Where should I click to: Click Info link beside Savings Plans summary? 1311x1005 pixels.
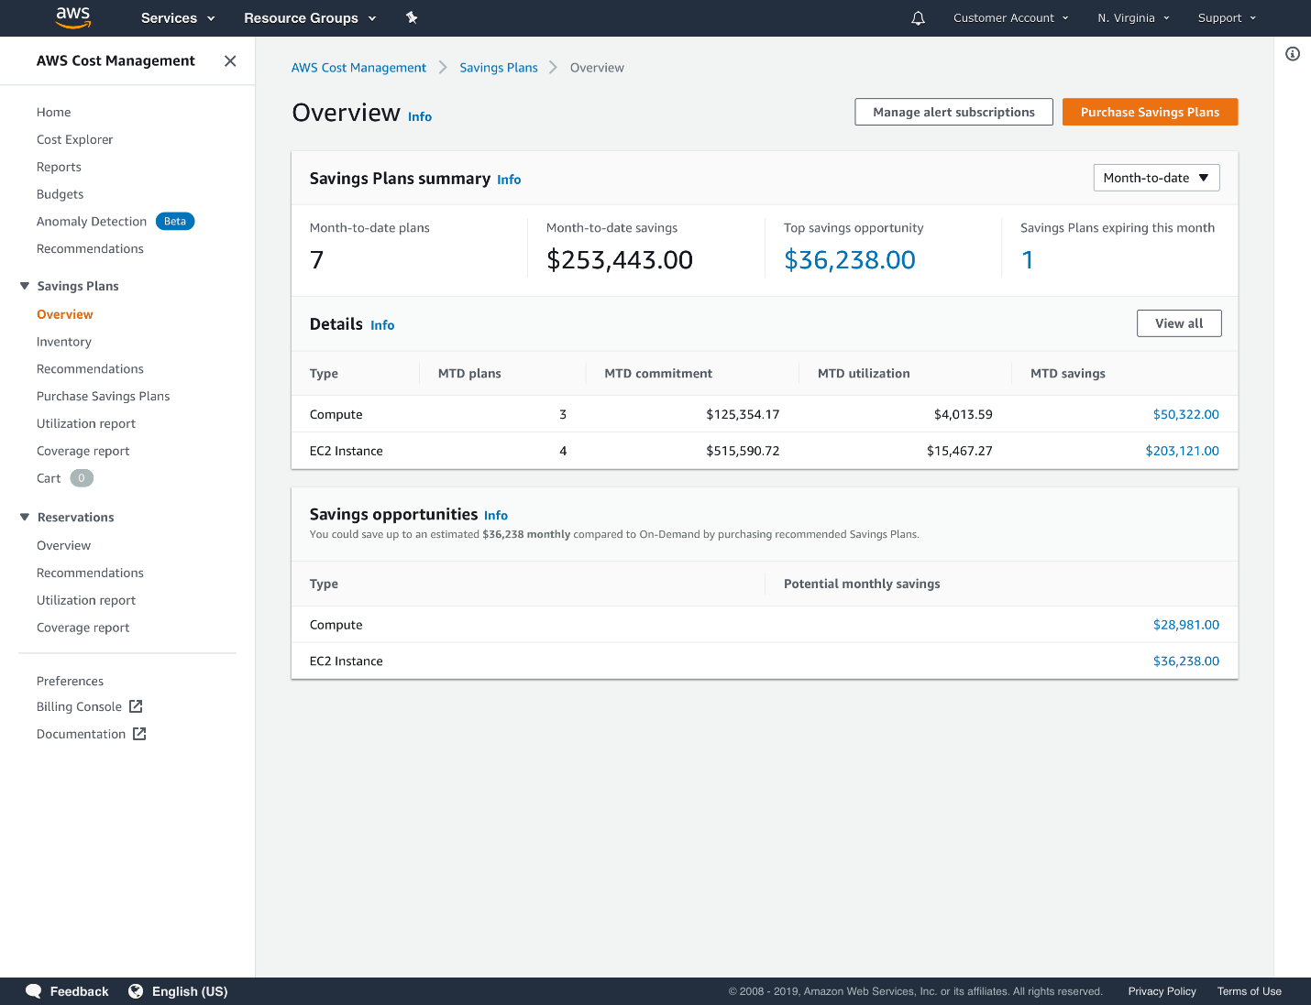(x=509, y=180)
